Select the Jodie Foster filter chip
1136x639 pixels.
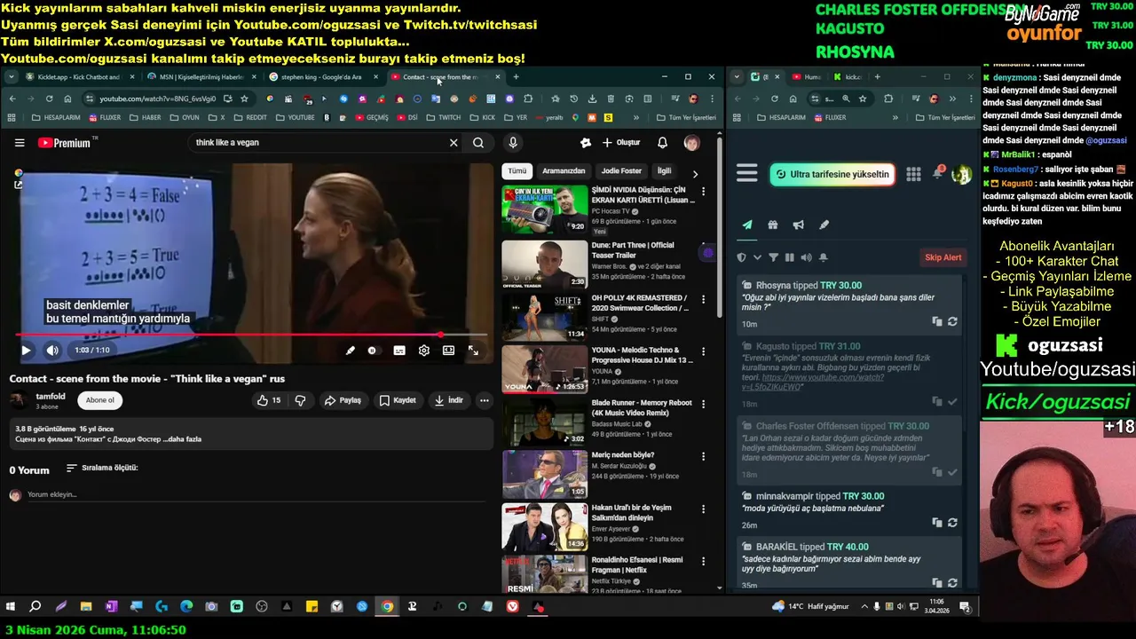coord(621,170)
